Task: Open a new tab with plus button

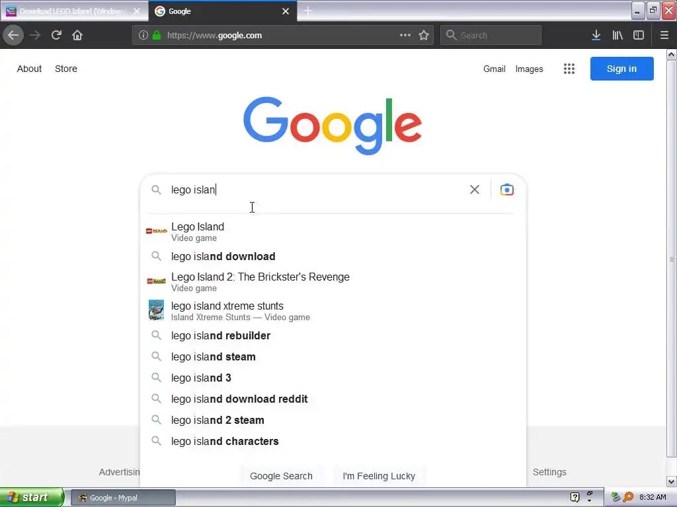Action: pyautogui.click(x=308, y=11)
